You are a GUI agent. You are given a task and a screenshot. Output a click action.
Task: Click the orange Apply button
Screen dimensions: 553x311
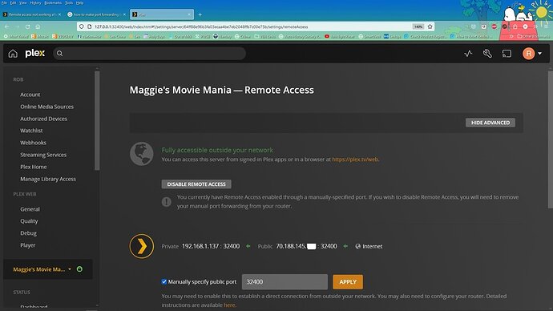[x=348, y=281]
